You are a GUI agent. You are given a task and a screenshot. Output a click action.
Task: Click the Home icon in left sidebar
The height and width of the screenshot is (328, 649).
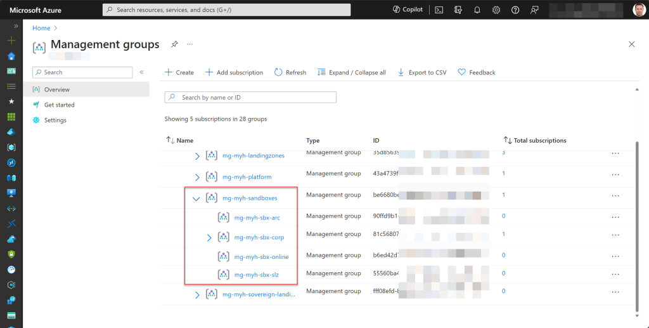(x=11, y=56)
